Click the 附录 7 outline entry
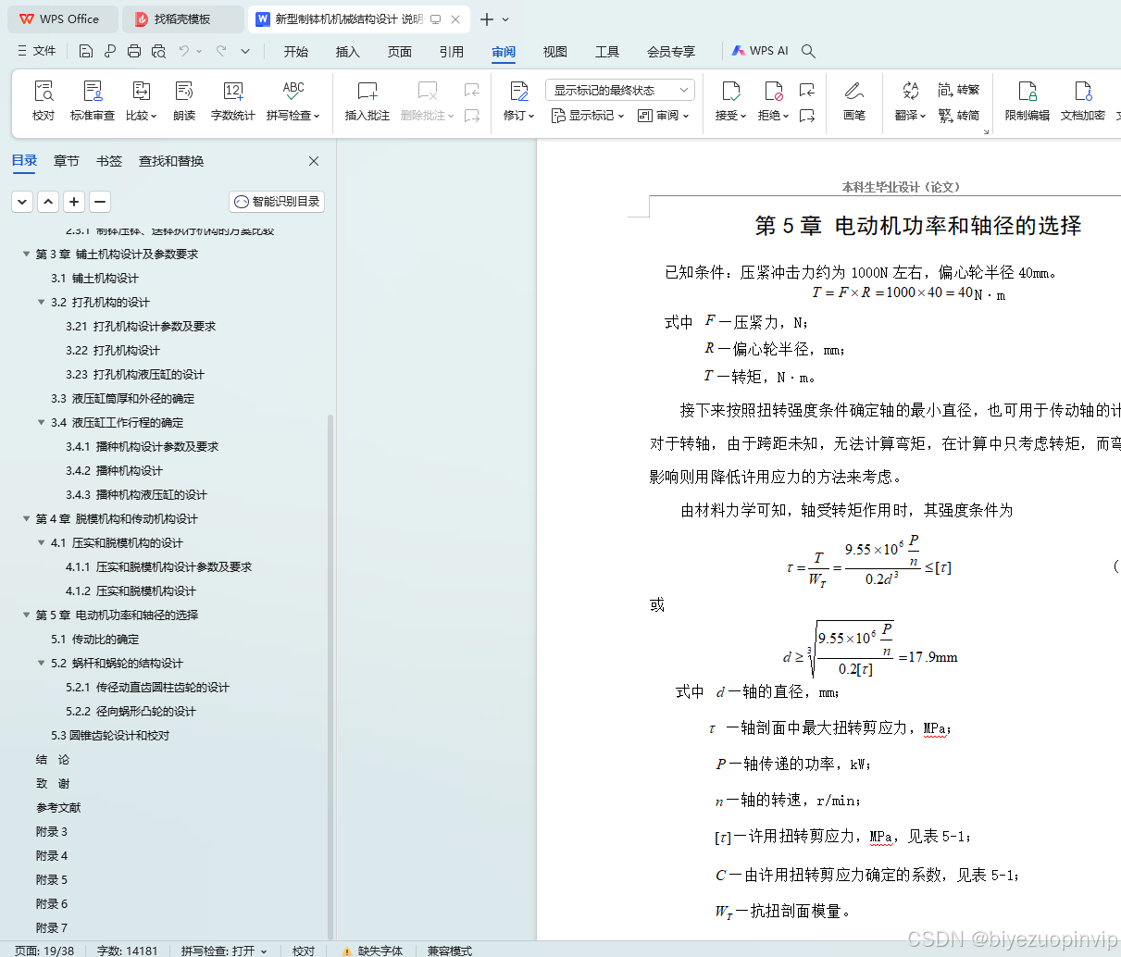This screenshot has width=1121, height=957. pyautogui.click(x=52, y=927)
